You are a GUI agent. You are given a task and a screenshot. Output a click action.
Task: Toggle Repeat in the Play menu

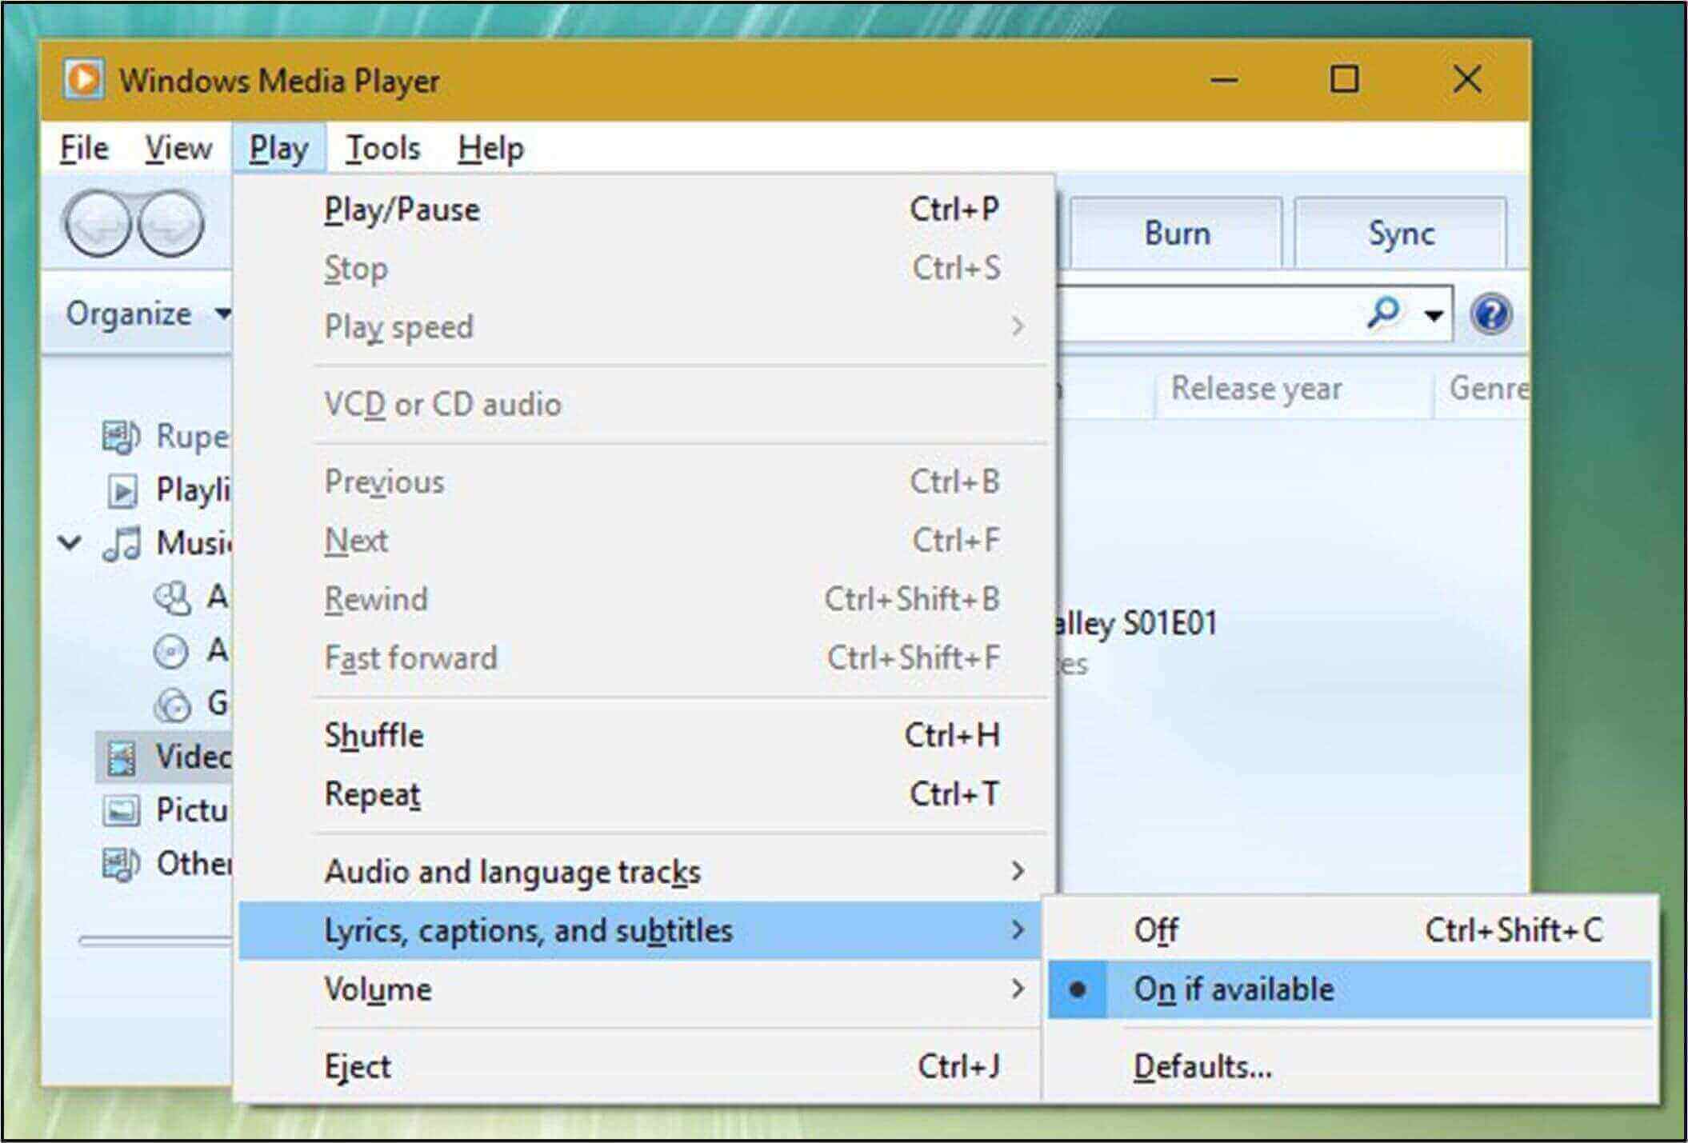pyautogui.click(x=373, y=794)
